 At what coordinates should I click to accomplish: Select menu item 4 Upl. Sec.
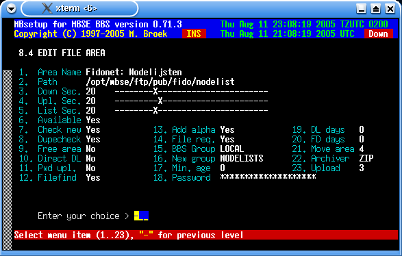[50, 101]
